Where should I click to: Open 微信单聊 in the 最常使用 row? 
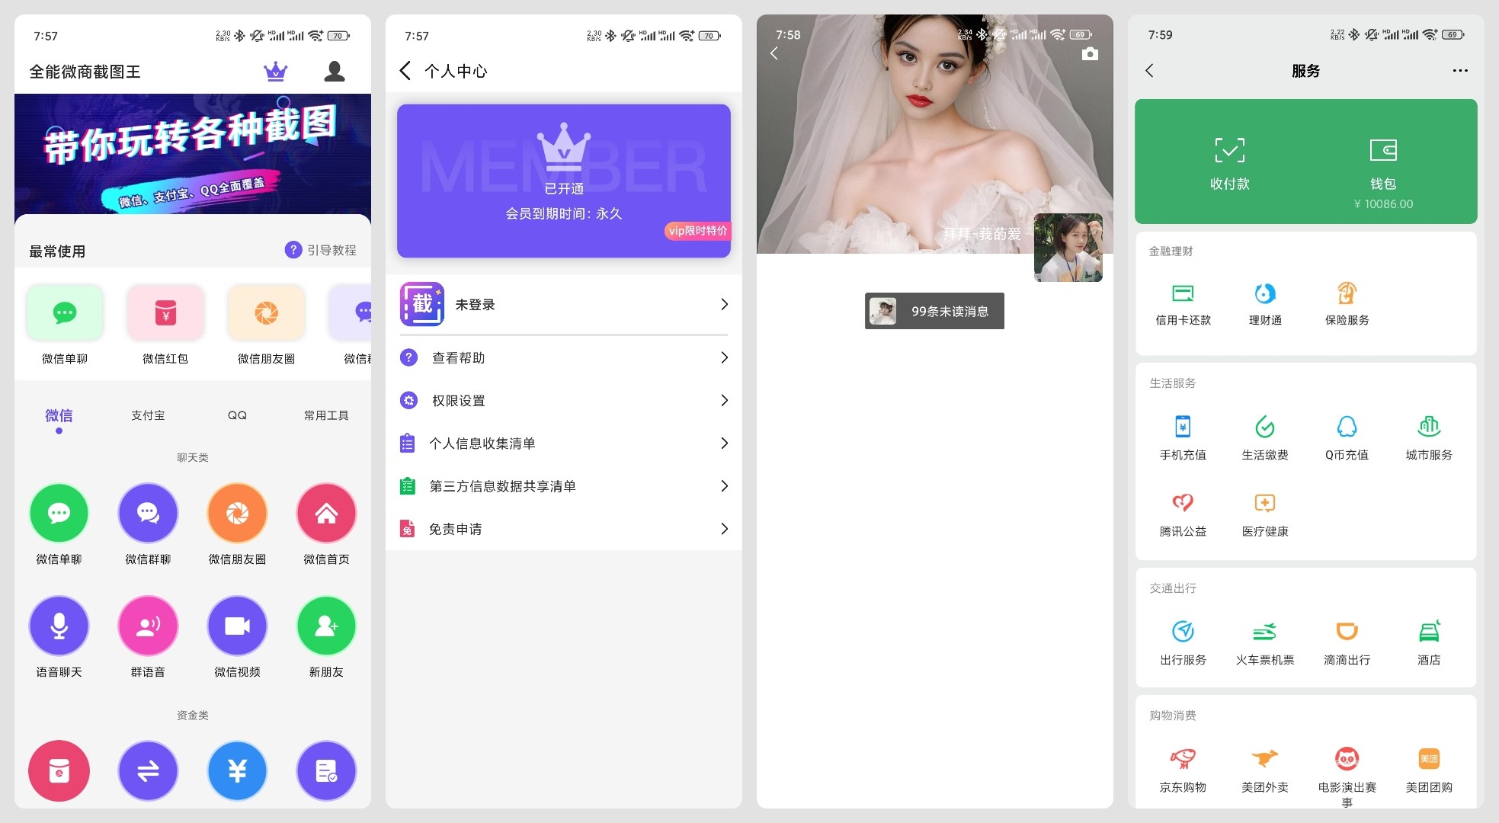65,324
